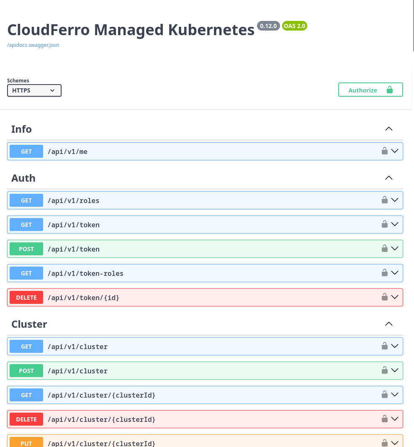
Task: Click the Cluster section heading
Action: click(x=29, y=324)
